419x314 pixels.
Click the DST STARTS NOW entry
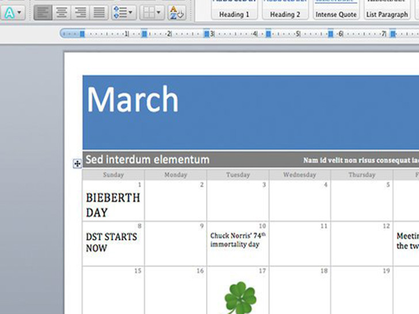112,243
